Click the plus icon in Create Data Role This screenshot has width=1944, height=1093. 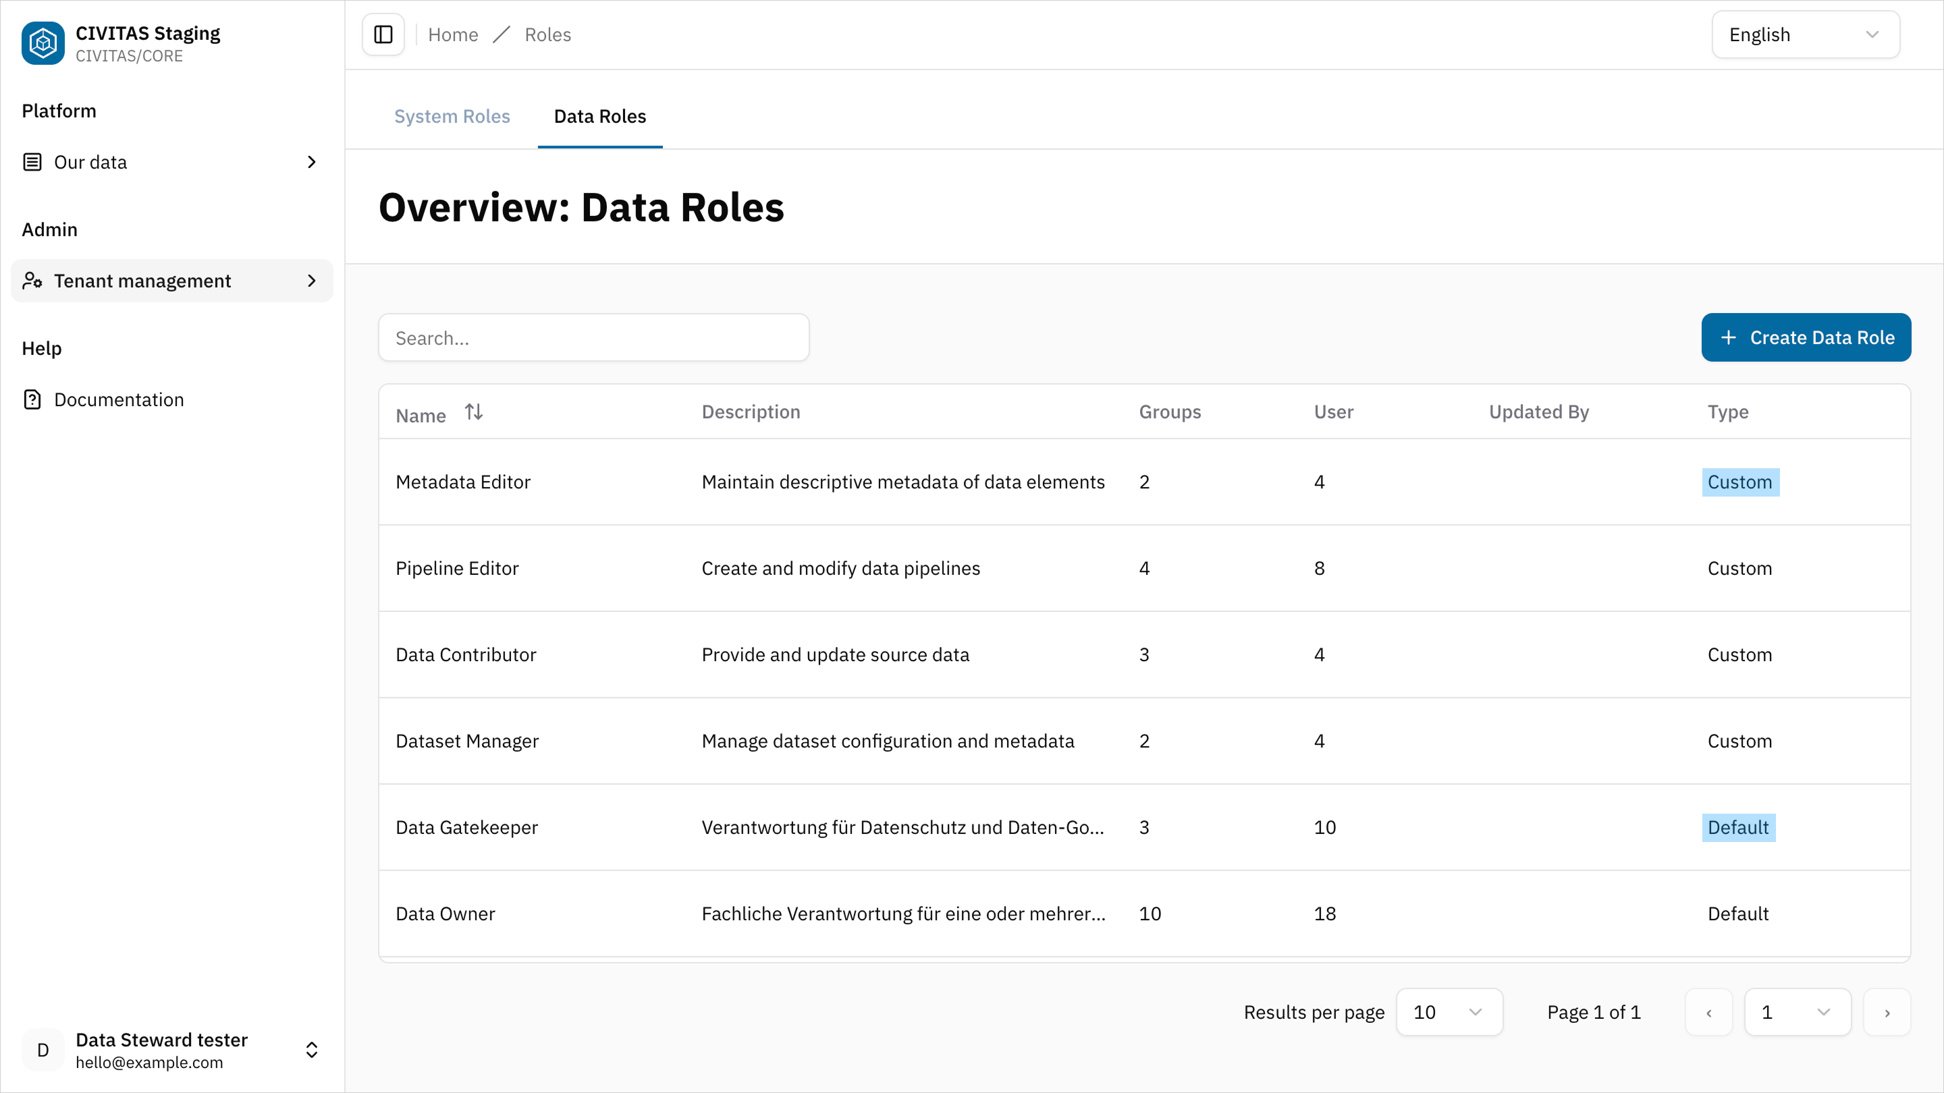click(1728, 337)
